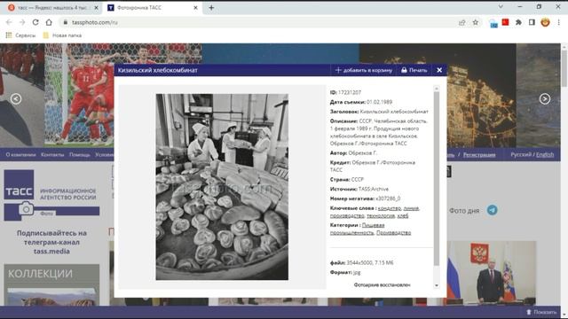
Task: Click the popup details scrollbar thumb
Action: pyautogui.click(x=436, y=179)
